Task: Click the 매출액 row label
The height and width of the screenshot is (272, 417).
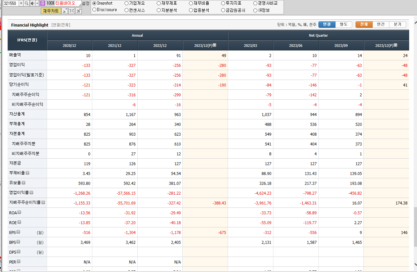Action: click(15, 55)
